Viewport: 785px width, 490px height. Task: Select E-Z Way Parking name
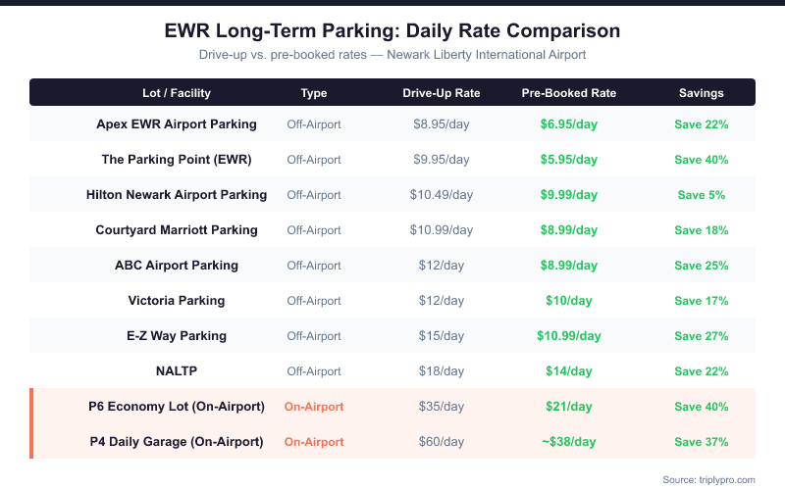pos(177,336)
